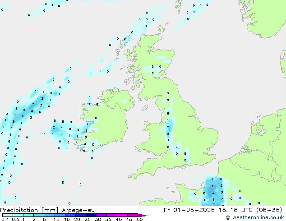The width and height of the screenshot is (286, 221).
Task: Click the precipitation value '7' over northern France
Action: pos(212,186)
